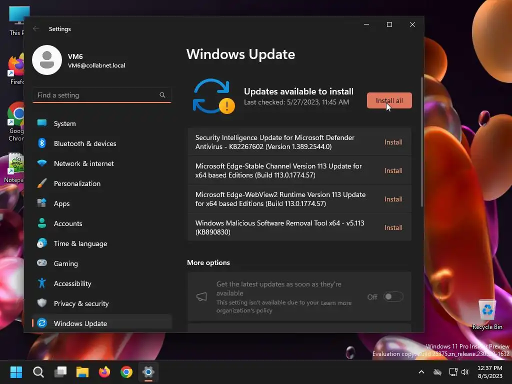Click the Time & language clock icon
This screenshot has width=512, height=384.
coord(42,243)
